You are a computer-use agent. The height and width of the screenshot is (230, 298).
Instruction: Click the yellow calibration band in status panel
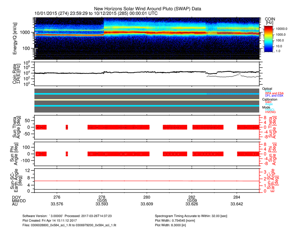[x=146, y=100]
